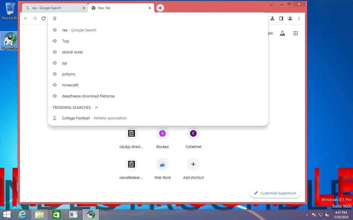Open the tab search chevron in title bar
Viewport: 353px width, 220px height.
coord(271,5)
